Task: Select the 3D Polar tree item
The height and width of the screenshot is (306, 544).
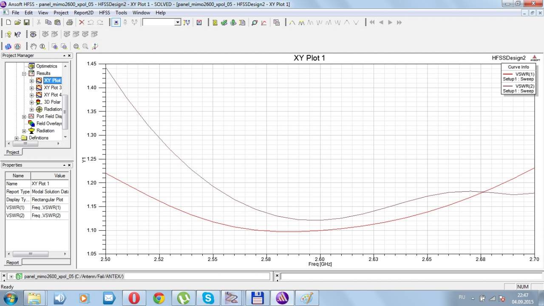Action: [52, 102]
